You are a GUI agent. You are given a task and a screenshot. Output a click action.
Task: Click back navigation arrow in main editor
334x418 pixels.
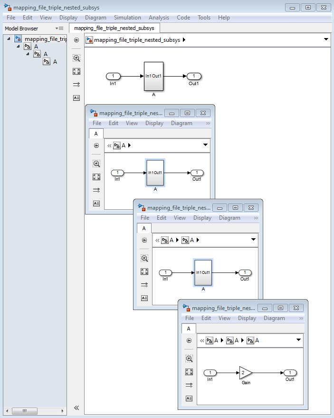click(x=76, y=40)
